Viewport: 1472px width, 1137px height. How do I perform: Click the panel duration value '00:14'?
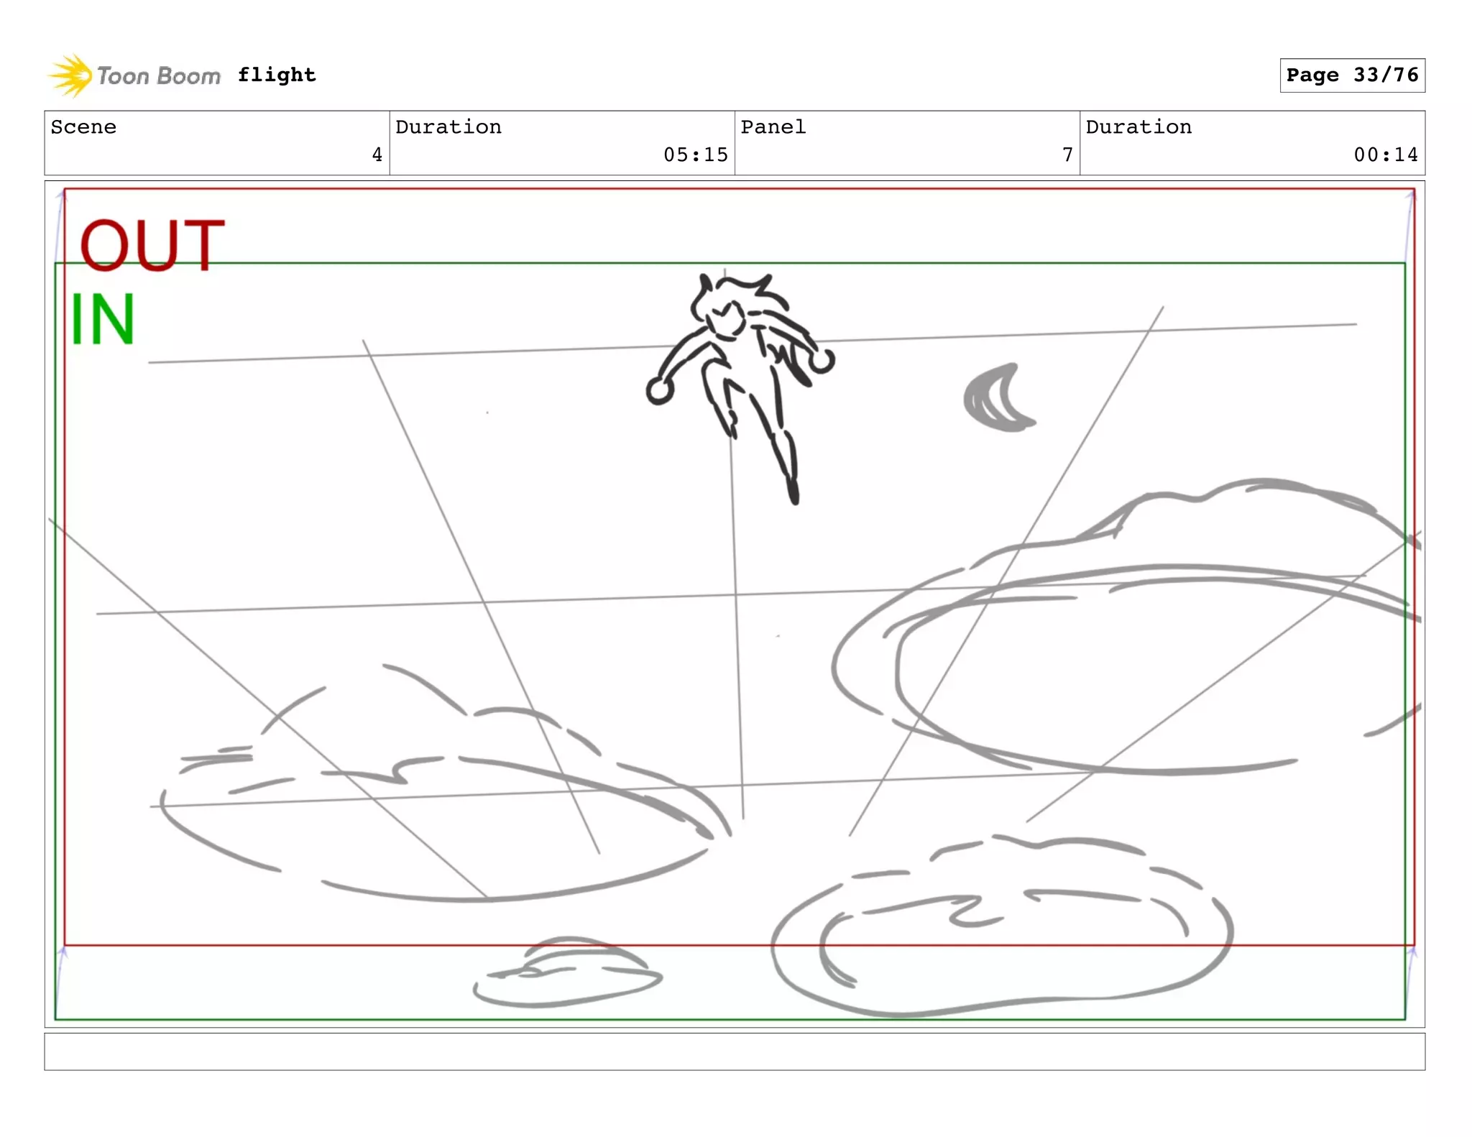(x=1386, y=155)
